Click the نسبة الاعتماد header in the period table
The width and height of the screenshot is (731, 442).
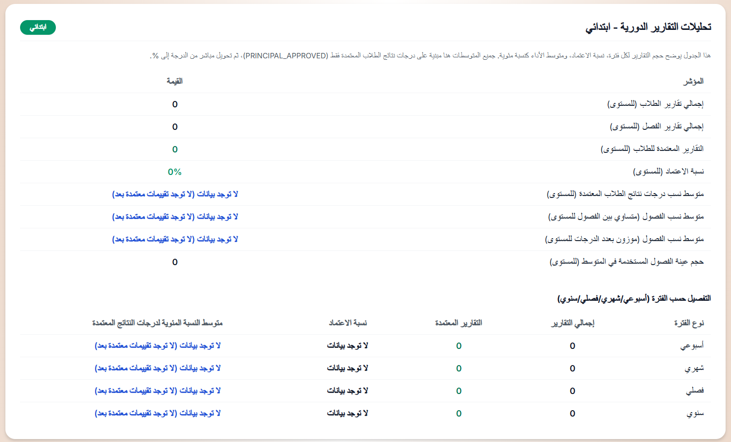coord(349,323)
